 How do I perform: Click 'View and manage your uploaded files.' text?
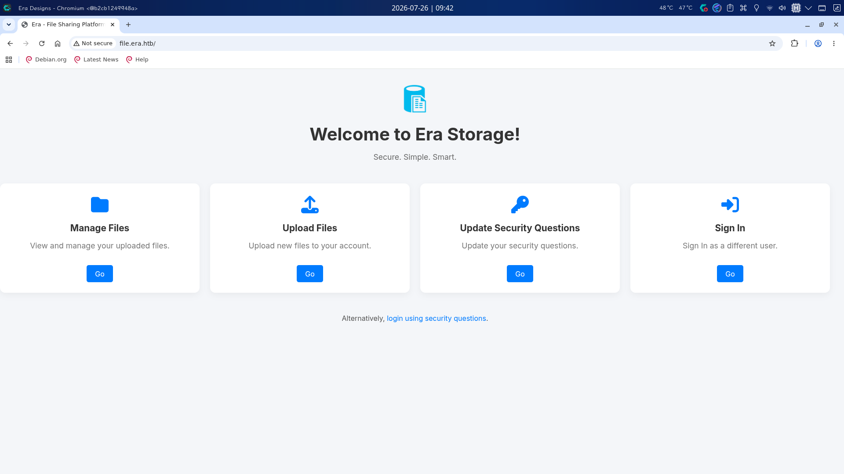(100, 246)
